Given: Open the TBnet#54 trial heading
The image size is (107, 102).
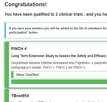Looking at the screenshot, I should tap(20, 96).
